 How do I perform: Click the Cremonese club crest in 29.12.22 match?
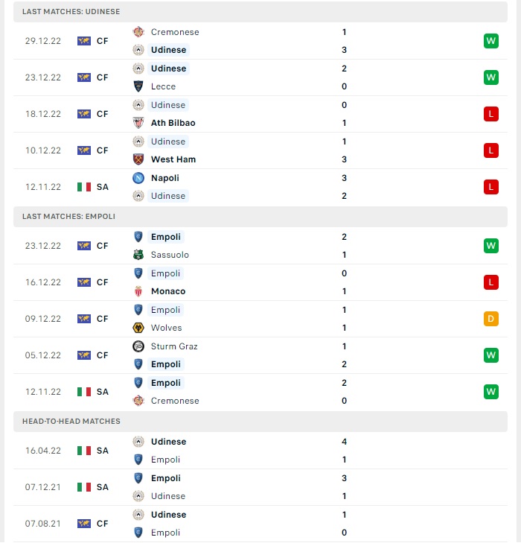(138, 32)
